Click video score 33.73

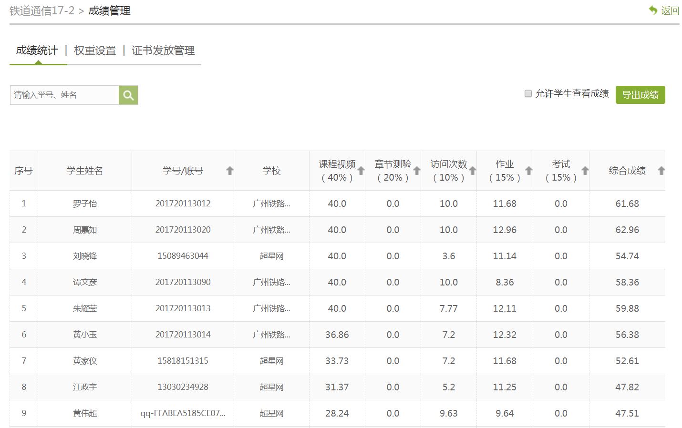337,361
